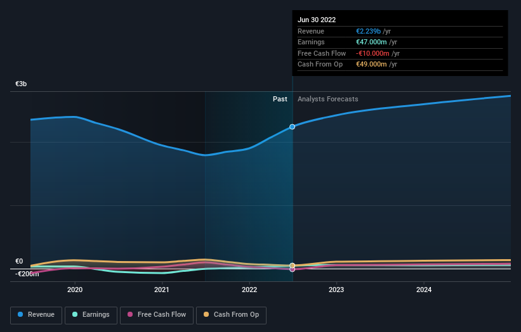Click the €0 y-axis label

point(19,261)
